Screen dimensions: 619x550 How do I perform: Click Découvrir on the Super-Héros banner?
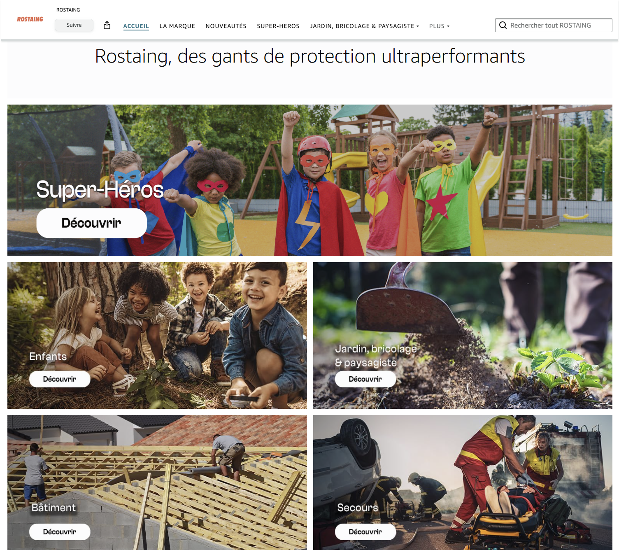click(x=92, y=223)
